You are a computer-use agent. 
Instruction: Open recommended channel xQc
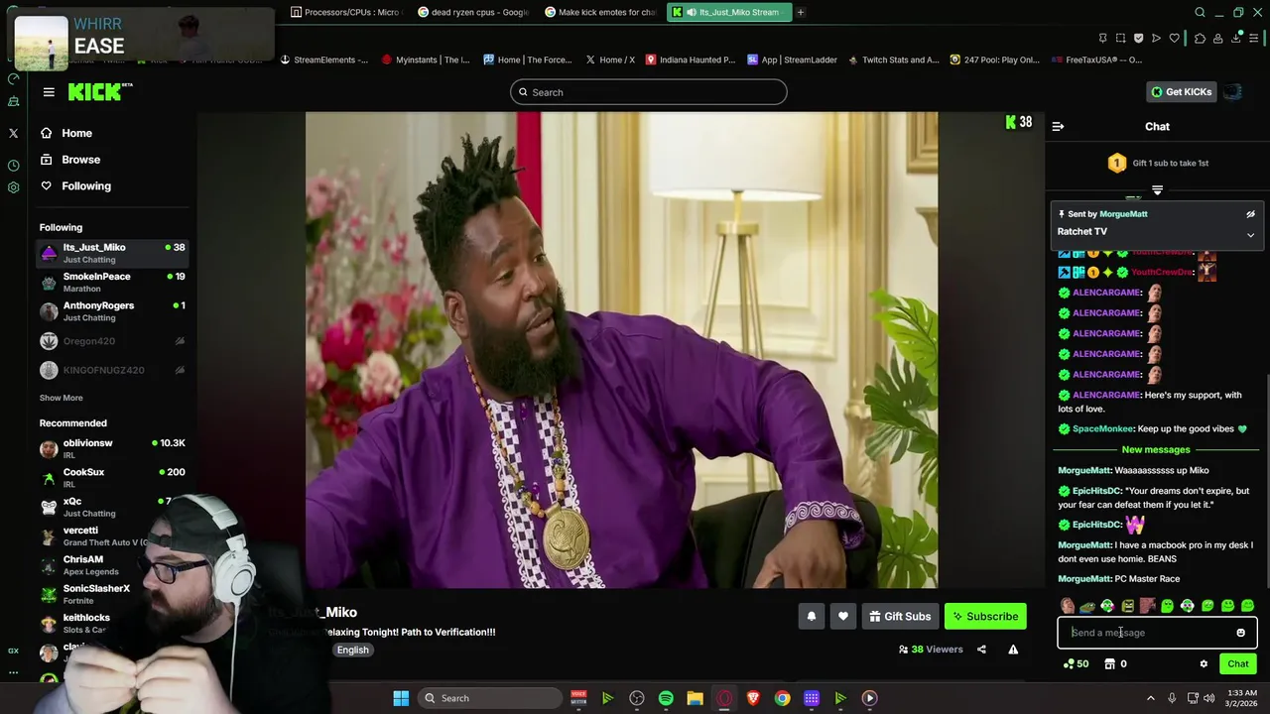tap(112, 507)
